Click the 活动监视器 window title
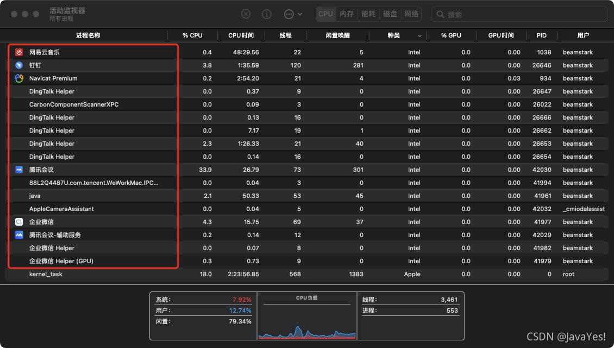 point(67,10)
